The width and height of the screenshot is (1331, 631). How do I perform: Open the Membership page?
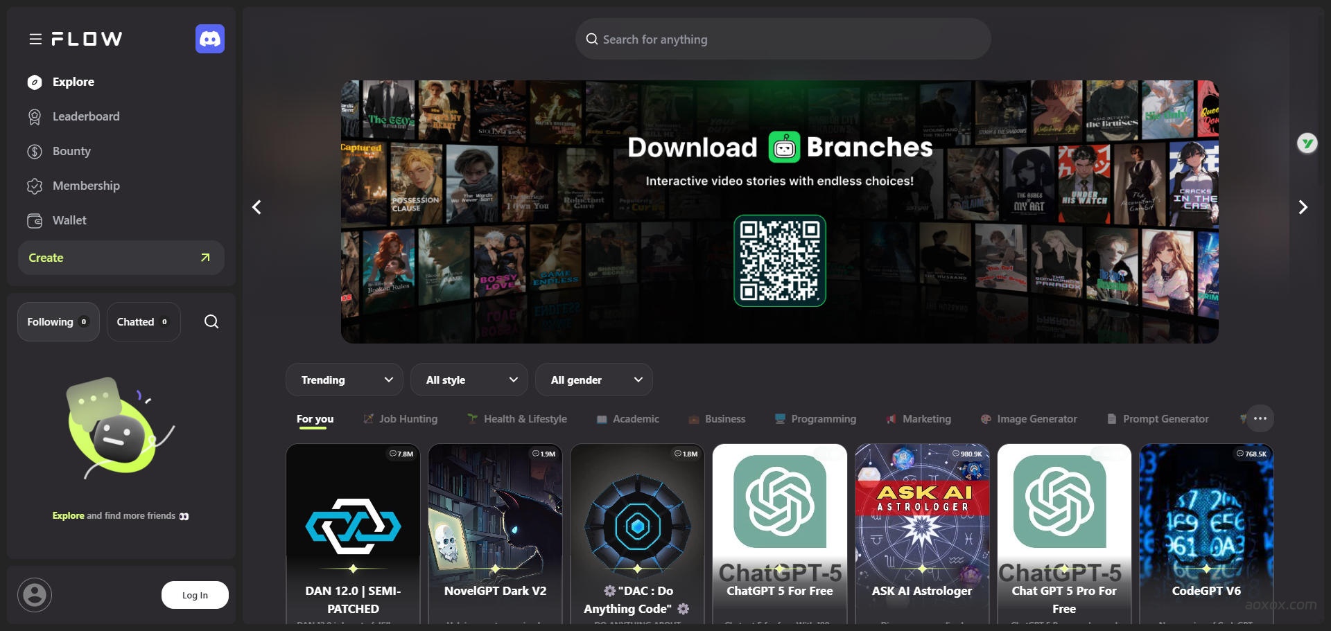pos(85,186)
